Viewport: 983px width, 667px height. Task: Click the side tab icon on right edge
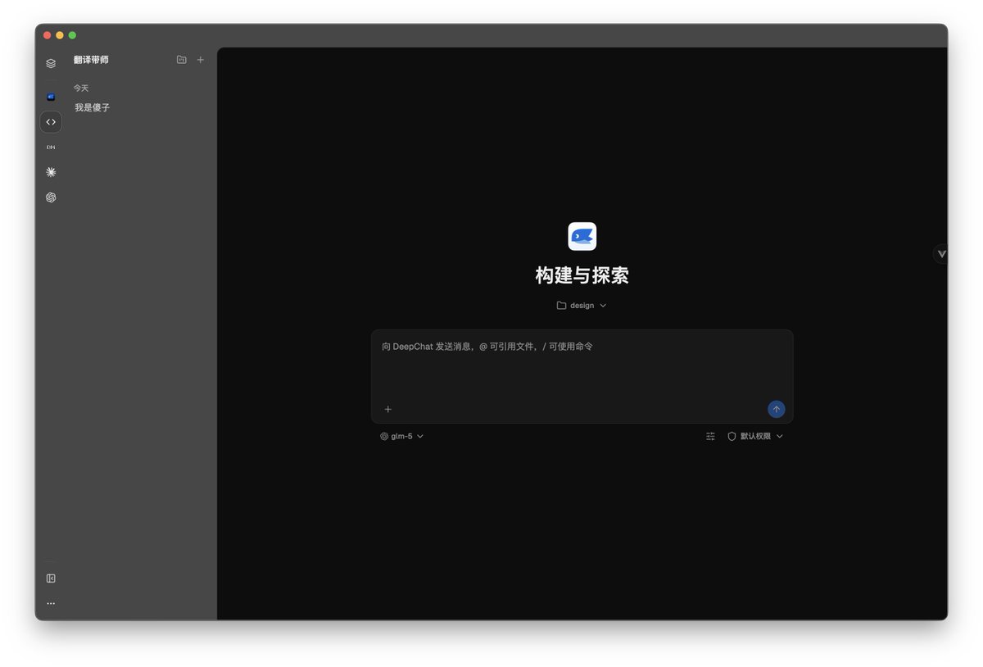tap(941, 254)
